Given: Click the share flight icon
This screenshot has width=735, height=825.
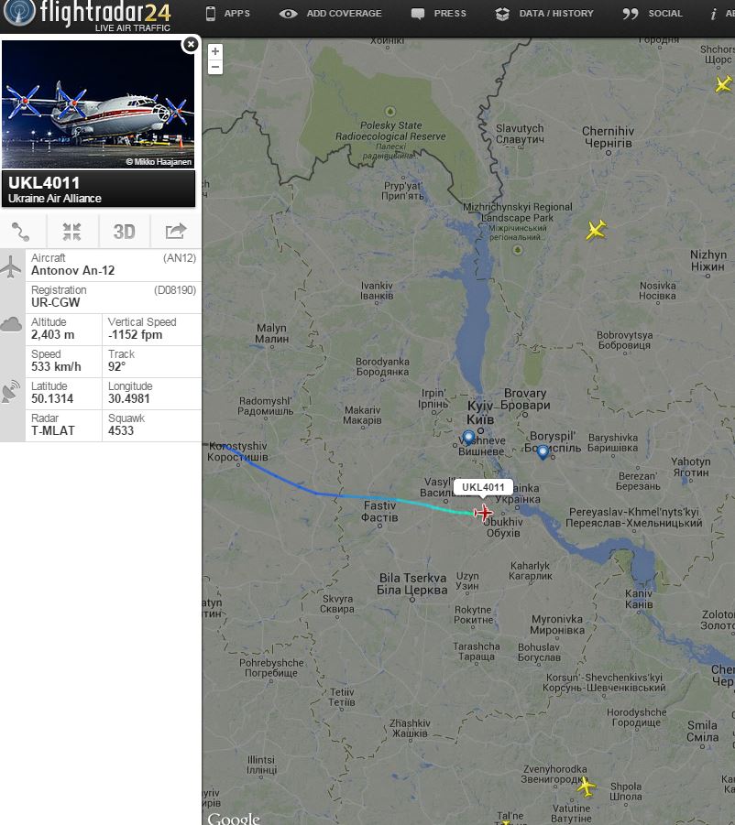Looking at the screenshot, I should click(x=176, y=232).
